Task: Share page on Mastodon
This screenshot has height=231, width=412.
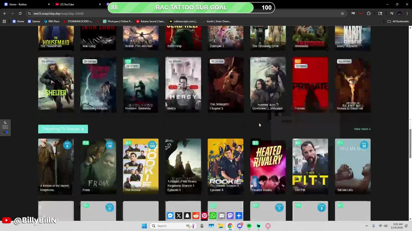Action: (x=230, y=216)
